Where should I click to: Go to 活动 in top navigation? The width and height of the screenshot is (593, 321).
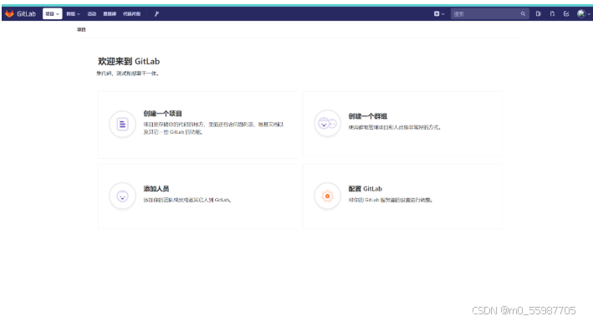click(x=92, y=14)
